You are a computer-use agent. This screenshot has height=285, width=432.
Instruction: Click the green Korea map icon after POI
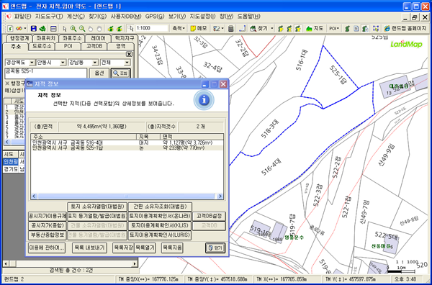click(348, 28)
